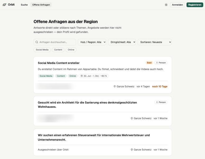Click the calendar icon in date chip
Screen dimensions: 205x159
(82, 76)
